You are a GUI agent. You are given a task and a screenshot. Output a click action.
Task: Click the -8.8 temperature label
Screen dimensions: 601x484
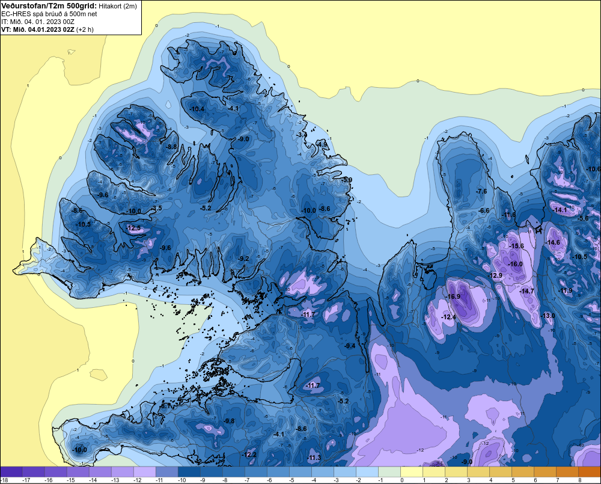coord(171,147)
